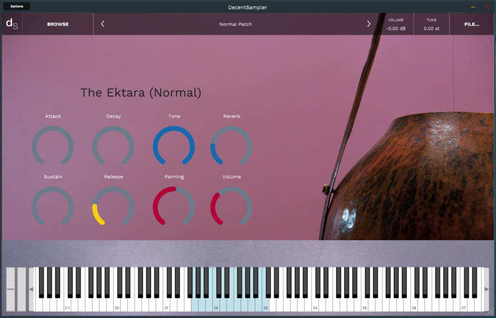The image size is (496, 318).
Task: Play the C6 key on the keyboard
Action: (415, 304)
